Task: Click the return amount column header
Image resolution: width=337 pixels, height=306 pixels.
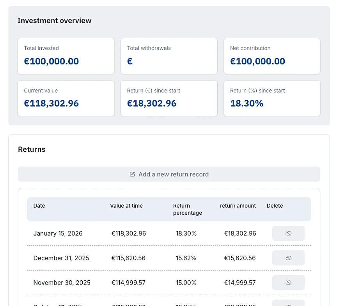Action: click(x=238, y=206)
